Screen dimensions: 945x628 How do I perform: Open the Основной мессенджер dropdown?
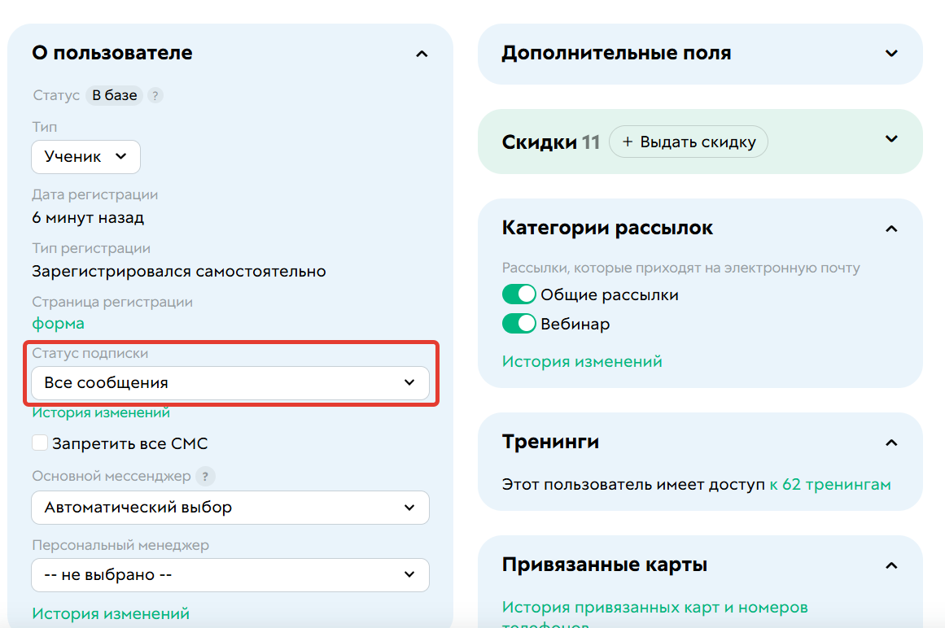point(230,508)
